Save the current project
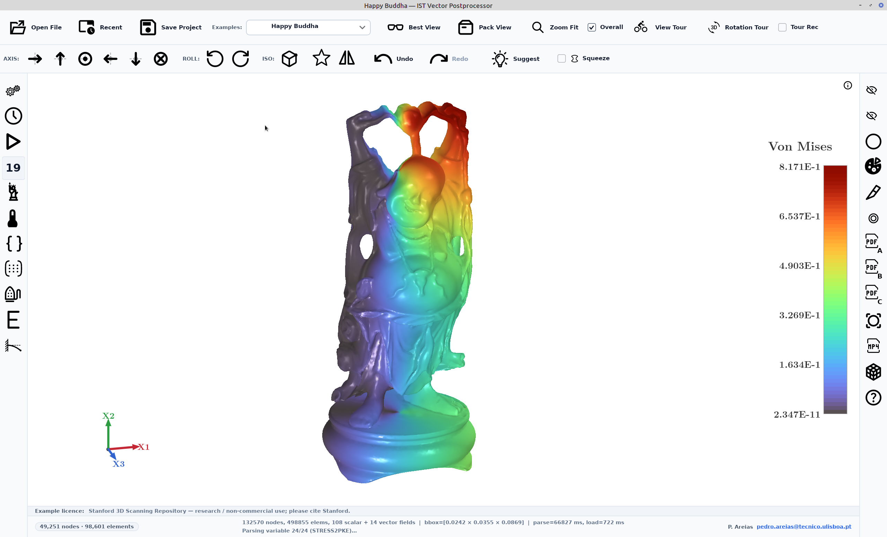887x537 pixels. click(170, 27)
